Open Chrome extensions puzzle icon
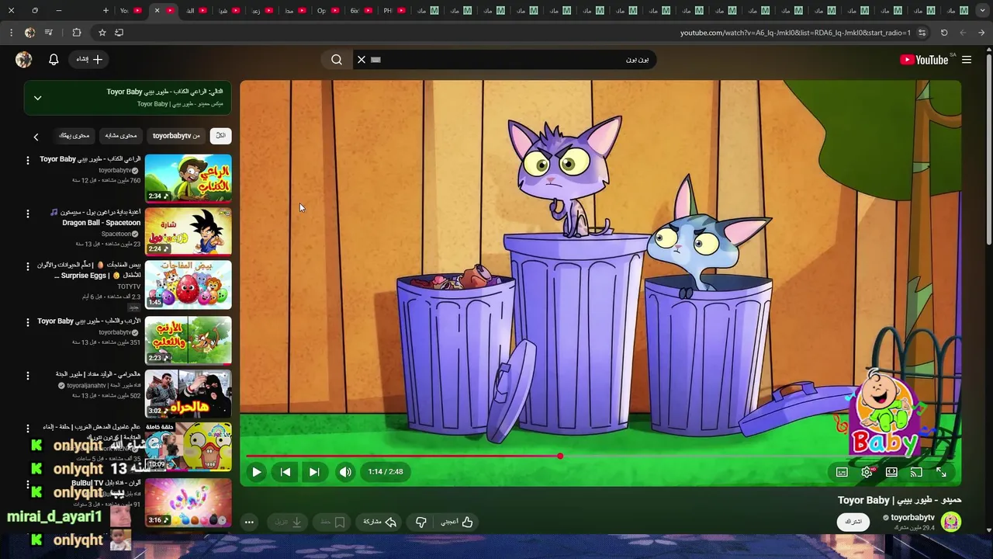 coord(76,33)
